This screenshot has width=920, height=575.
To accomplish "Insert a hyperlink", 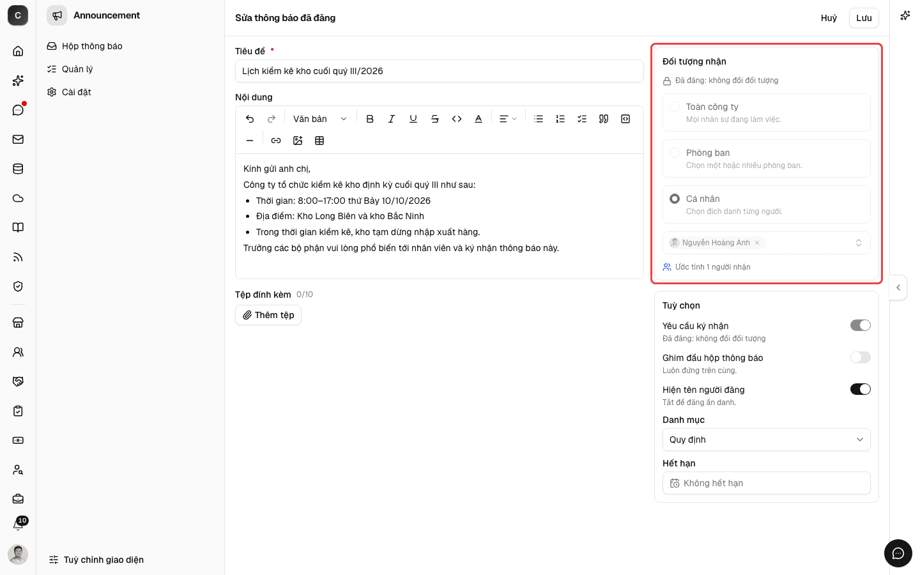I will [x=276, y=141].
